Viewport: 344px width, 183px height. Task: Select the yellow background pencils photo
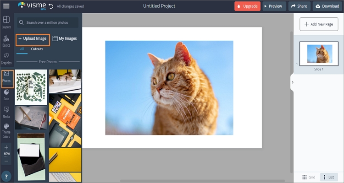point(65,160)
